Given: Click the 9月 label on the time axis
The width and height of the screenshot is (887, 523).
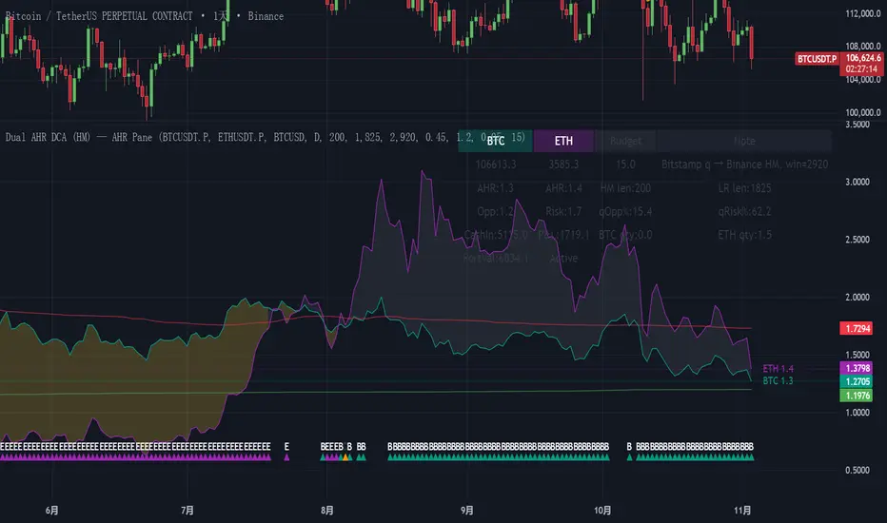Looking at the screenshot, I should pos(465,509).
